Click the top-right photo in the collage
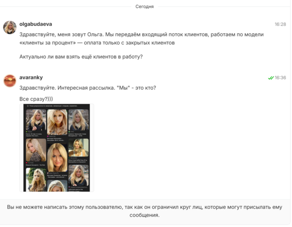 pyautogui.click(x=78, y=120)
